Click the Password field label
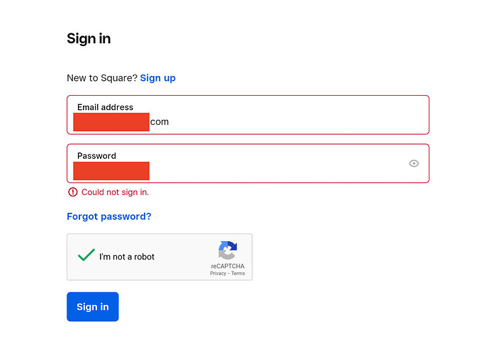Screen dimensions: 489x339 pyautogui.click(x=96, y=156)
